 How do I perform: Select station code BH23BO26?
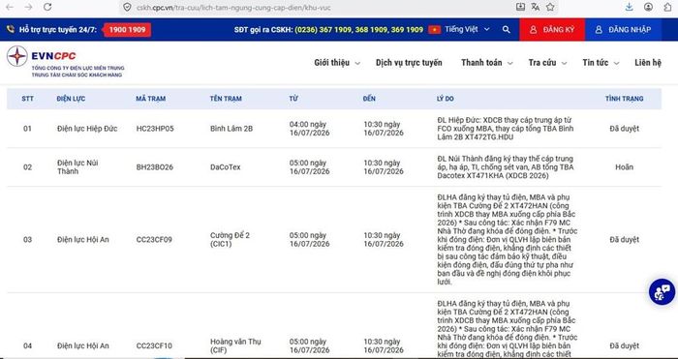point(155,167)
